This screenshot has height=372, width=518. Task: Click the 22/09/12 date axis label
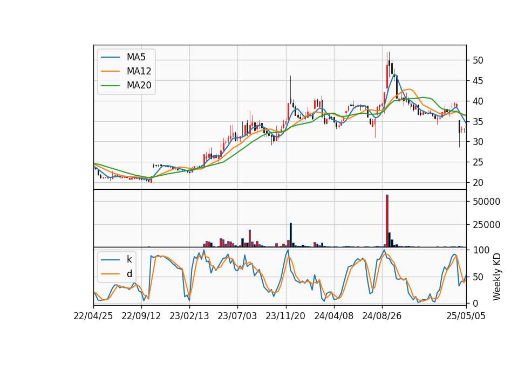coord(141,316)
